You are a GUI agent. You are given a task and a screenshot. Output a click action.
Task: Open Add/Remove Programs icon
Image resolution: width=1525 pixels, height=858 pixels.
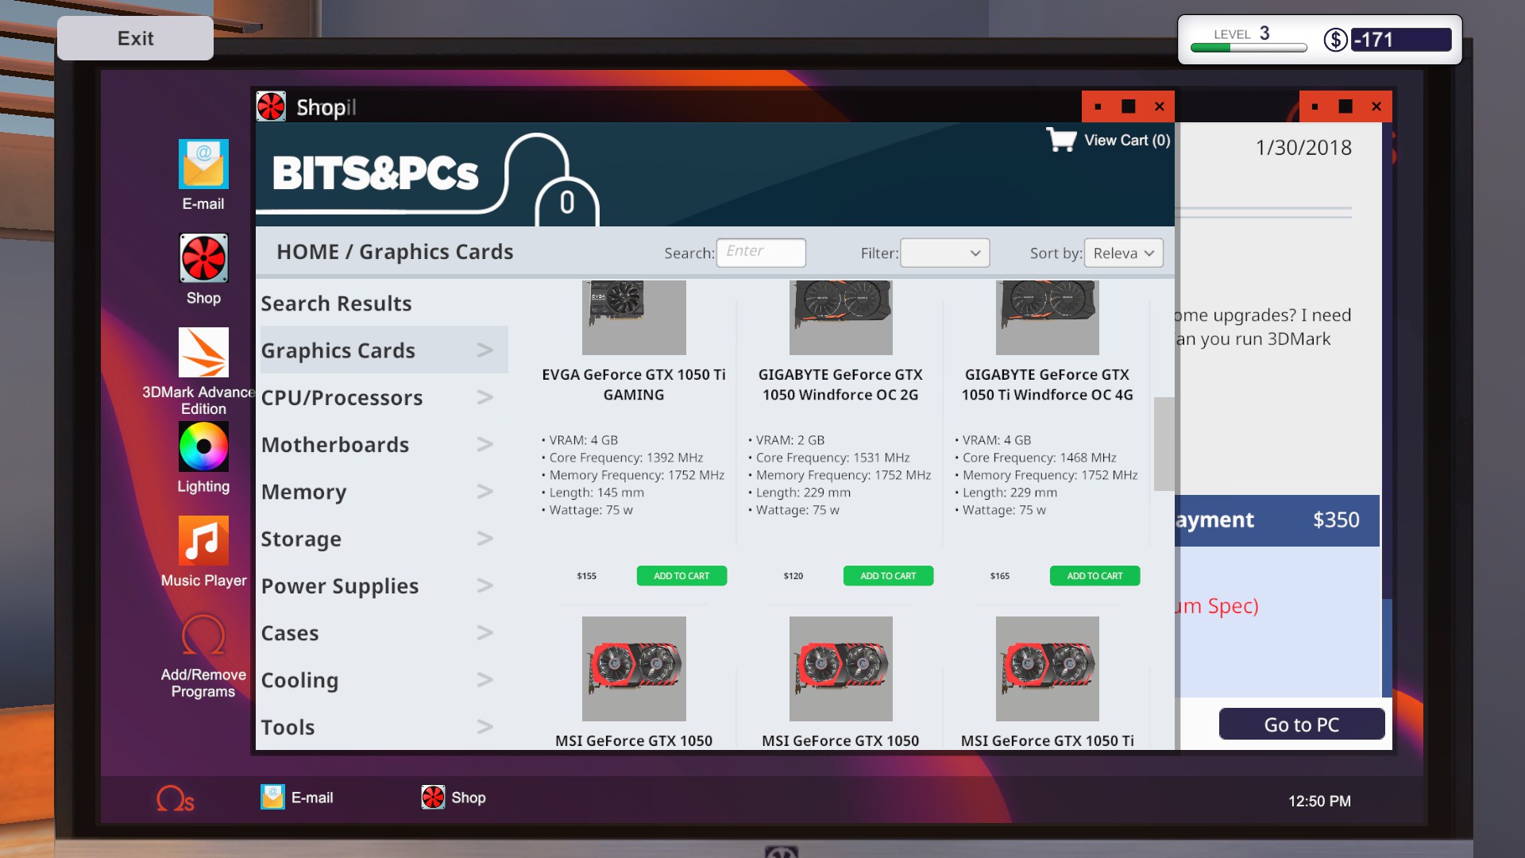pos(203,636)
